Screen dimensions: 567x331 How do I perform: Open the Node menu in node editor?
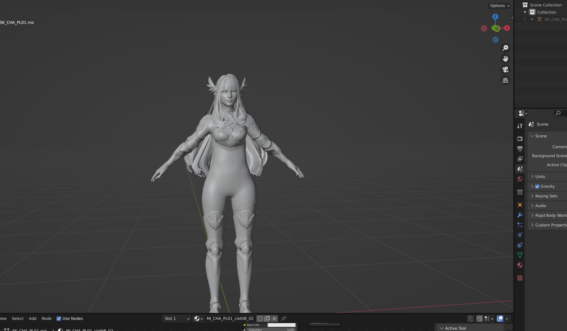(47, 319)
